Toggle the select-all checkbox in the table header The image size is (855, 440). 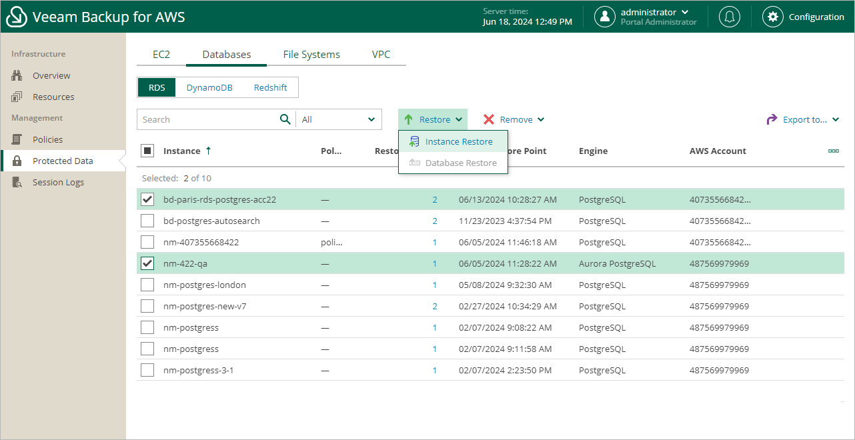[147, 151]
